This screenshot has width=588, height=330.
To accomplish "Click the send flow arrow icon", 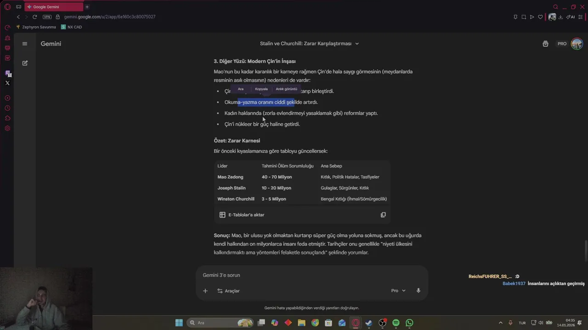I will pos(532,17).
